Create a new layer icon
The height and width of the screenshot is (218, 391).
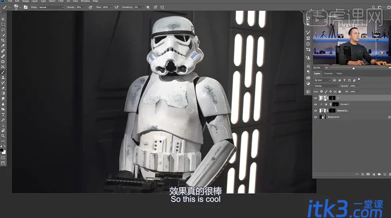(x=385, y=174)
